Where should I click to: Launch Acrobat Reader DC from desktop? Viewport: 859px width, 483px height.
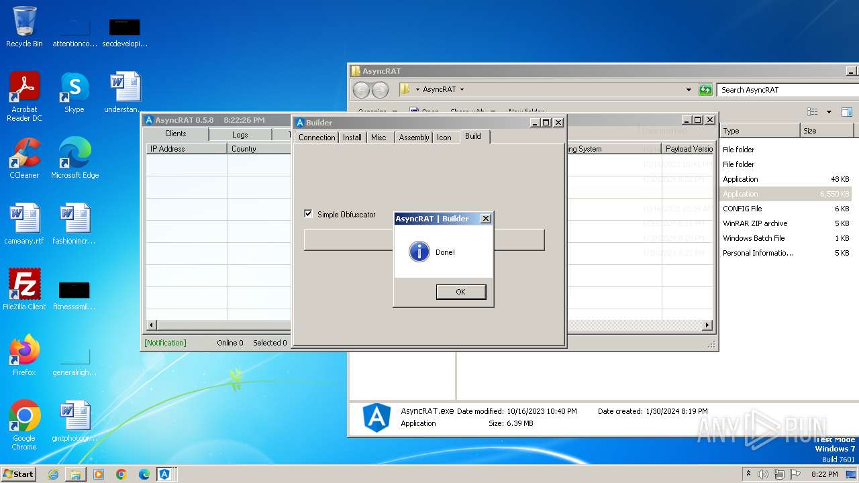tap(24, 97)
